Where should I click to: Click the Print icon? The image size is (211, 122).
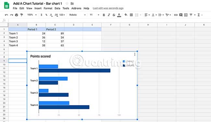click(17, 15)
